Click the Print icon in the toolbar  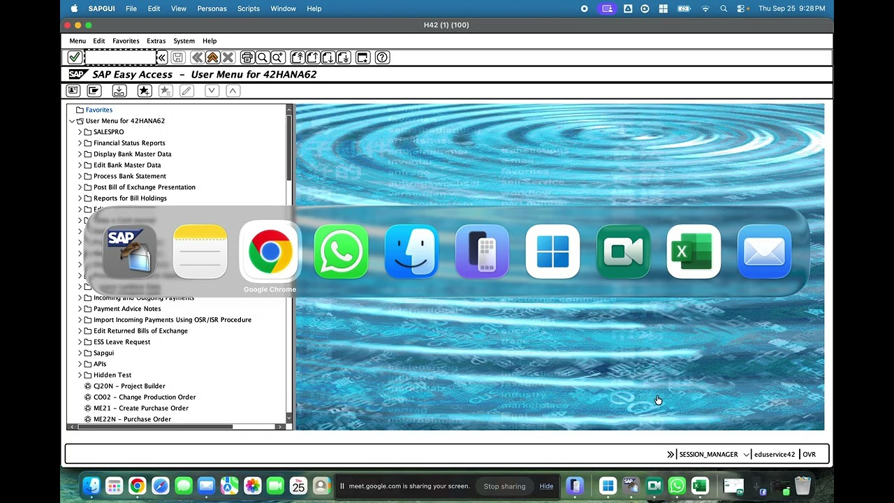[x=247, y=57]
